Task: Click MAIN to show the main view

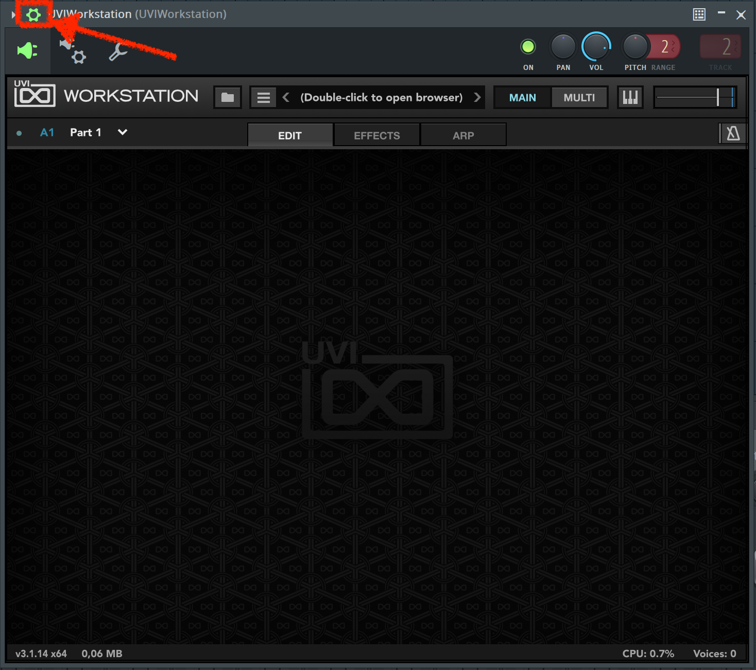Action: pos(522,97)
